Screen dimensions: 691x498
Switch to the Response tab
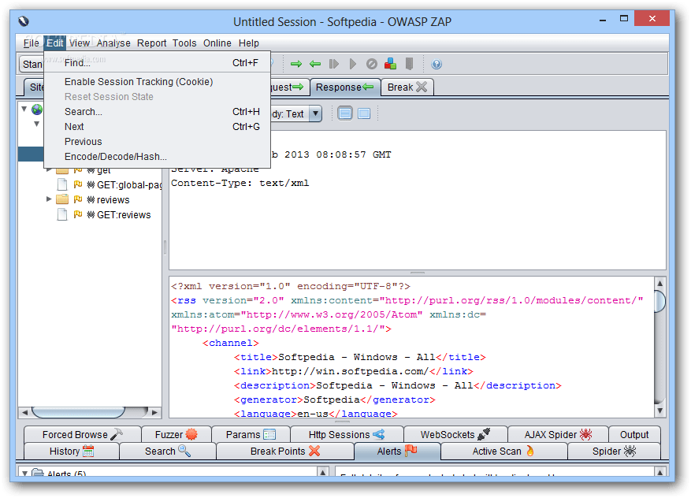coord(344,87)
